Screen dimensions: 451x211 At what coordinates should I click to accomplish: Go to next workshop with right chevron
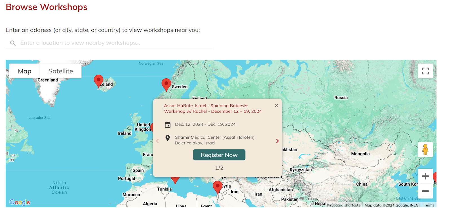277,141
